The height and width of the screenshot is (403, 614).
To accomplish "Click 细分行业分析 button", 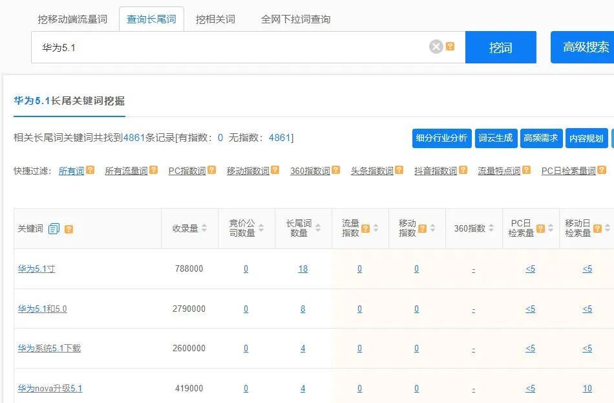I will (x=441, y=138).
